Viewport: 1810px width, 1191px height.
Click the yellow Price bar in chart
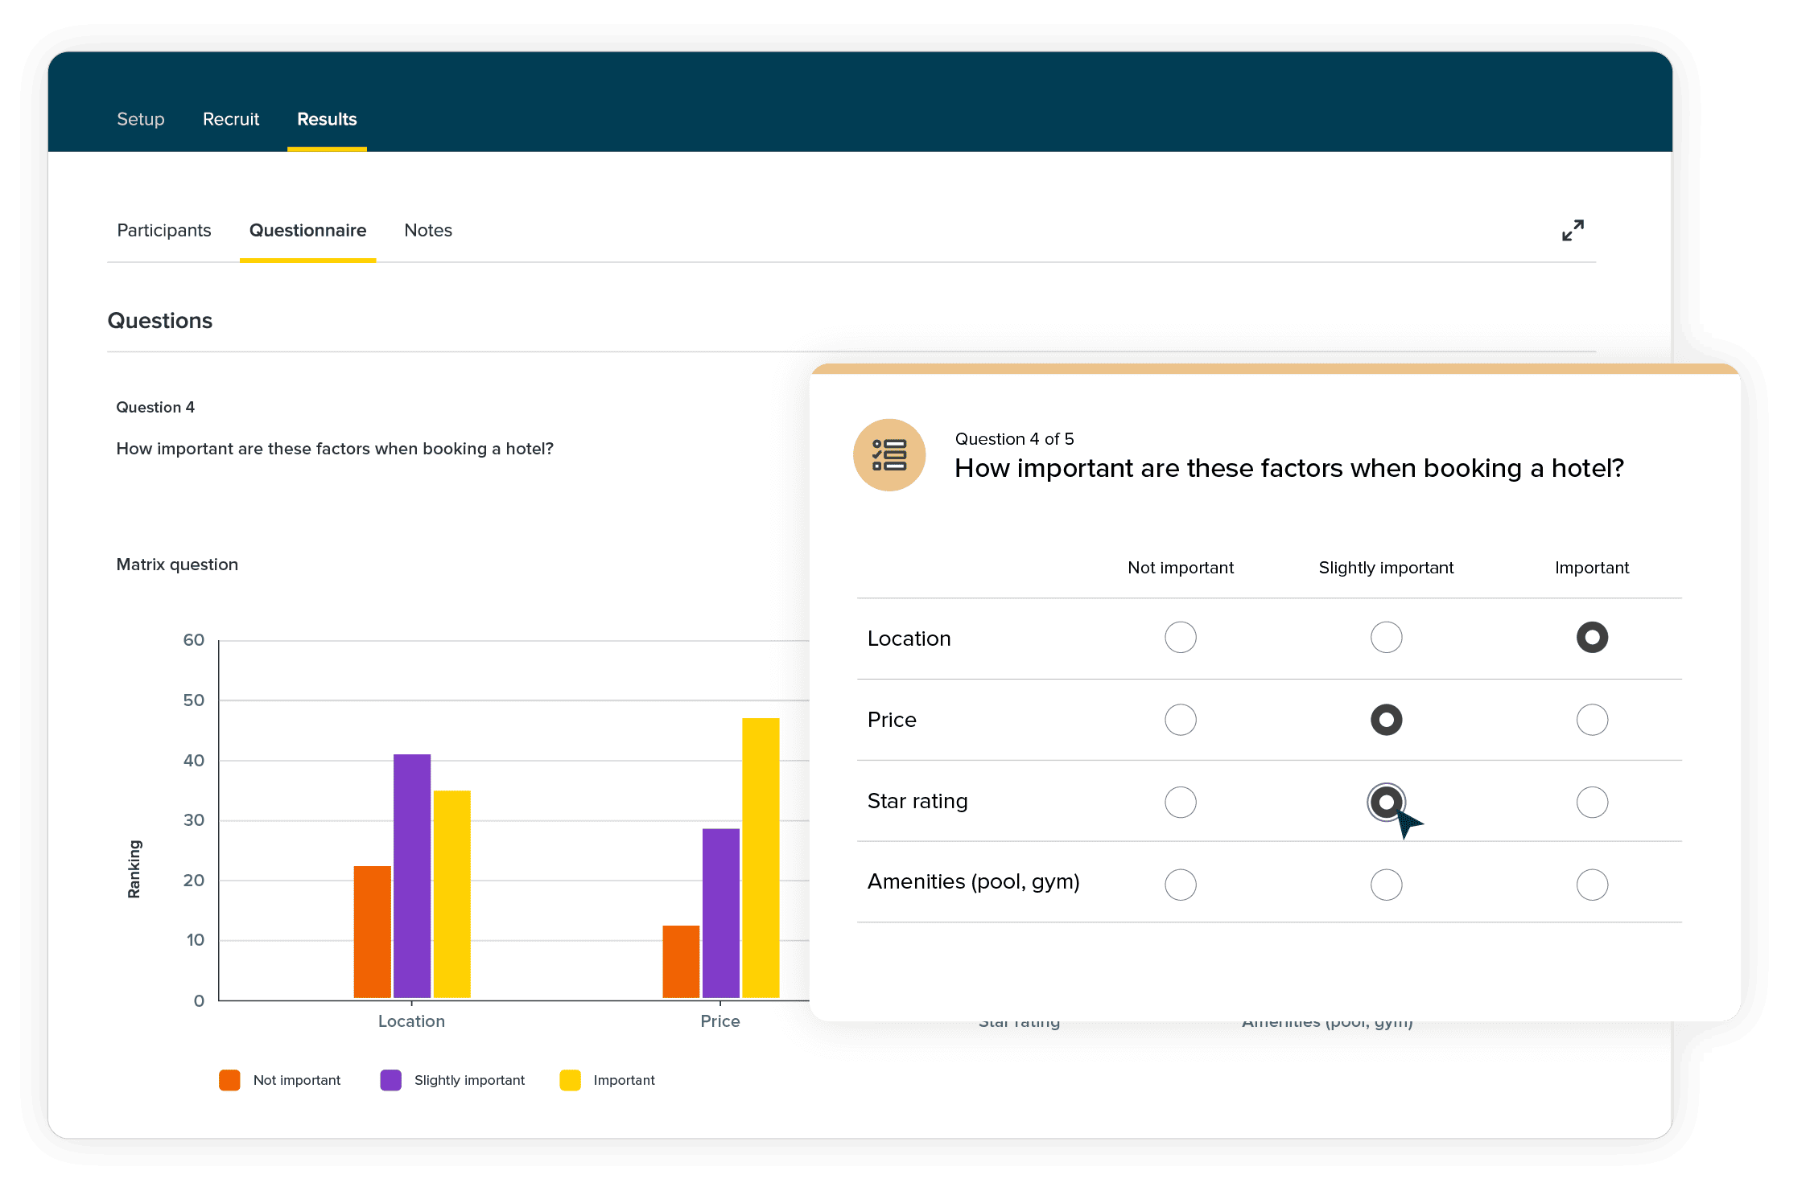pyautogui.click(x=761, y=857)
